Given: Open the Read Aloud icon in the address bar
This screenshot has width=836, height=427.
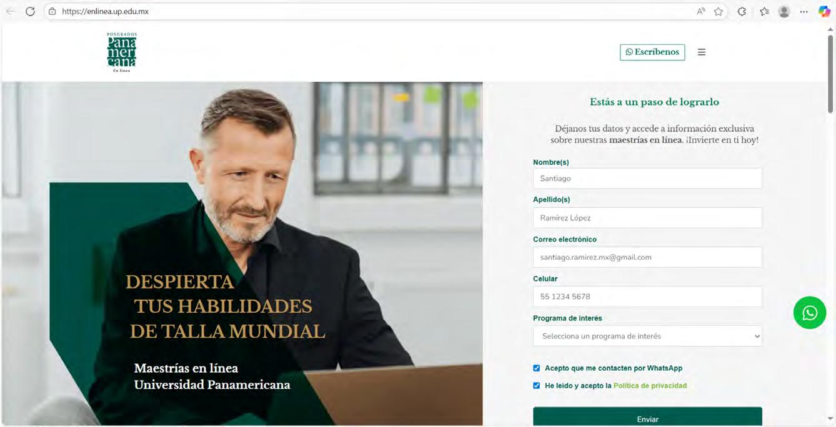Looking at the screenshot, I should pyautogui.click(x=701, y=11).
